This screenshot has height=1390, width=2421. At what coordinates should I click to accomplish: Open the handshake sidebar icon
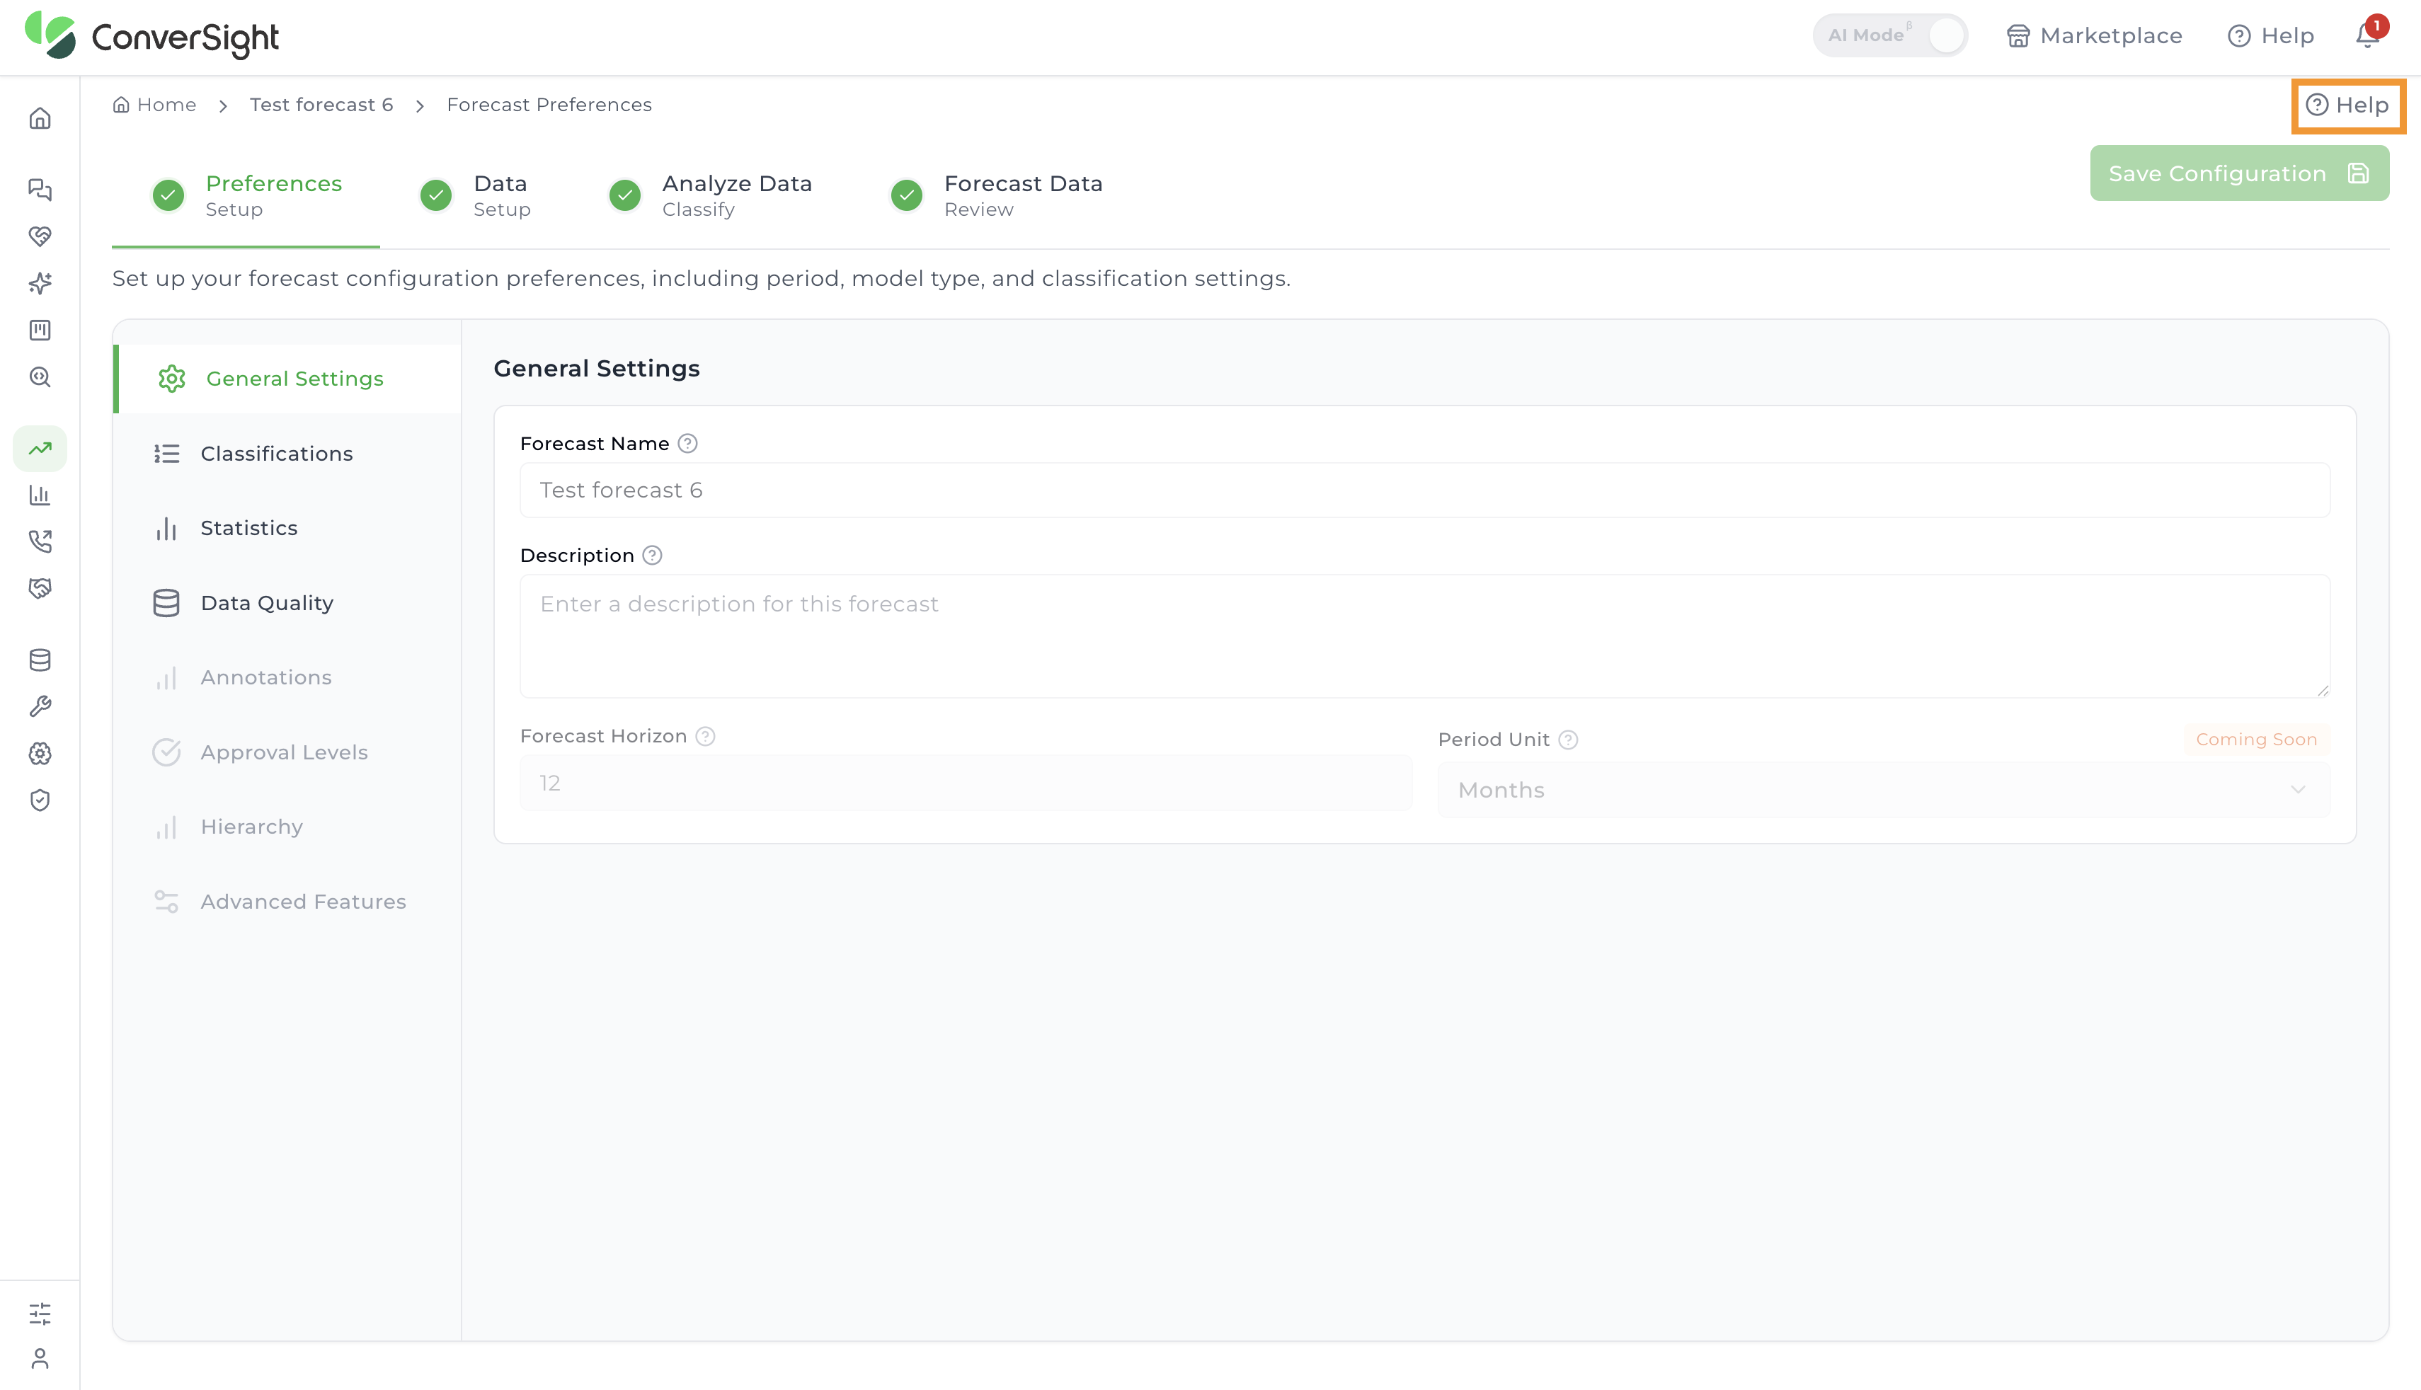[x=40, y=588]
